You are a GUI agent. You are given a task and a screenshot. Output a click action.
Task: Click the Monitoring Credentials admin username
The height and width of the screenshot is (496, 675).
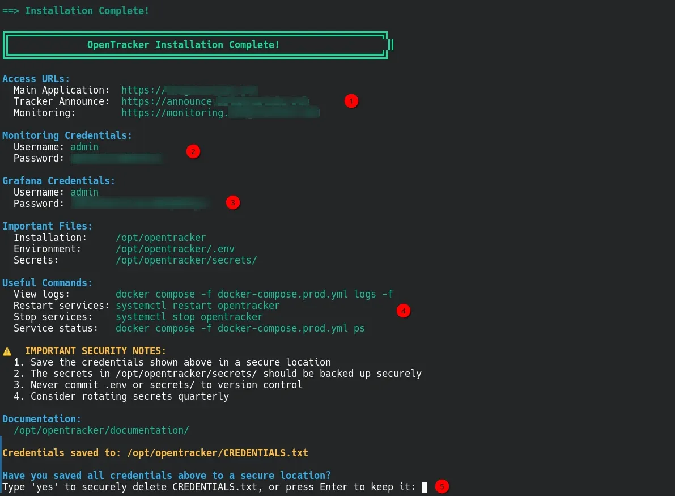[84, 147]
